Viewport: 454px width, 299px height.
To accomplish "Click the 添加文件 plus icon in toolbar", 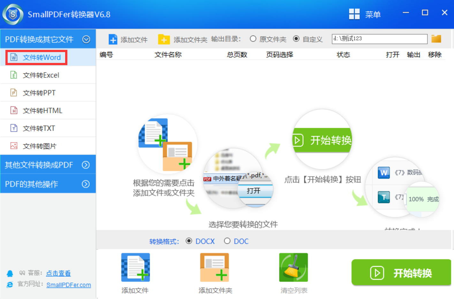I will (x=113, y=39).
